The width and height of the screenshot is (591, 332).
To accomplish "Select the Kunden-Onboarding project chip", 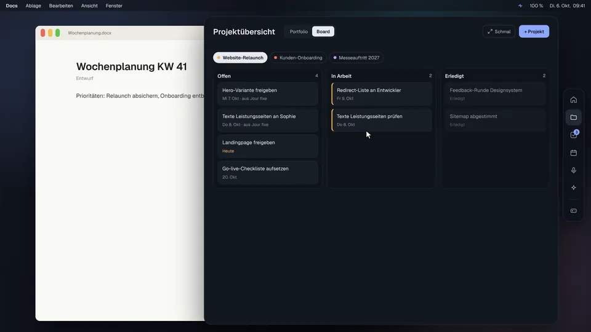I will coord(298,58).
